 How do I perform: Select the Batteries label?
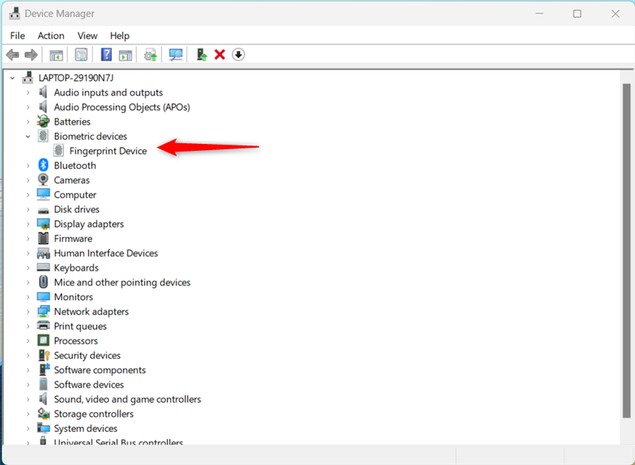72,121
